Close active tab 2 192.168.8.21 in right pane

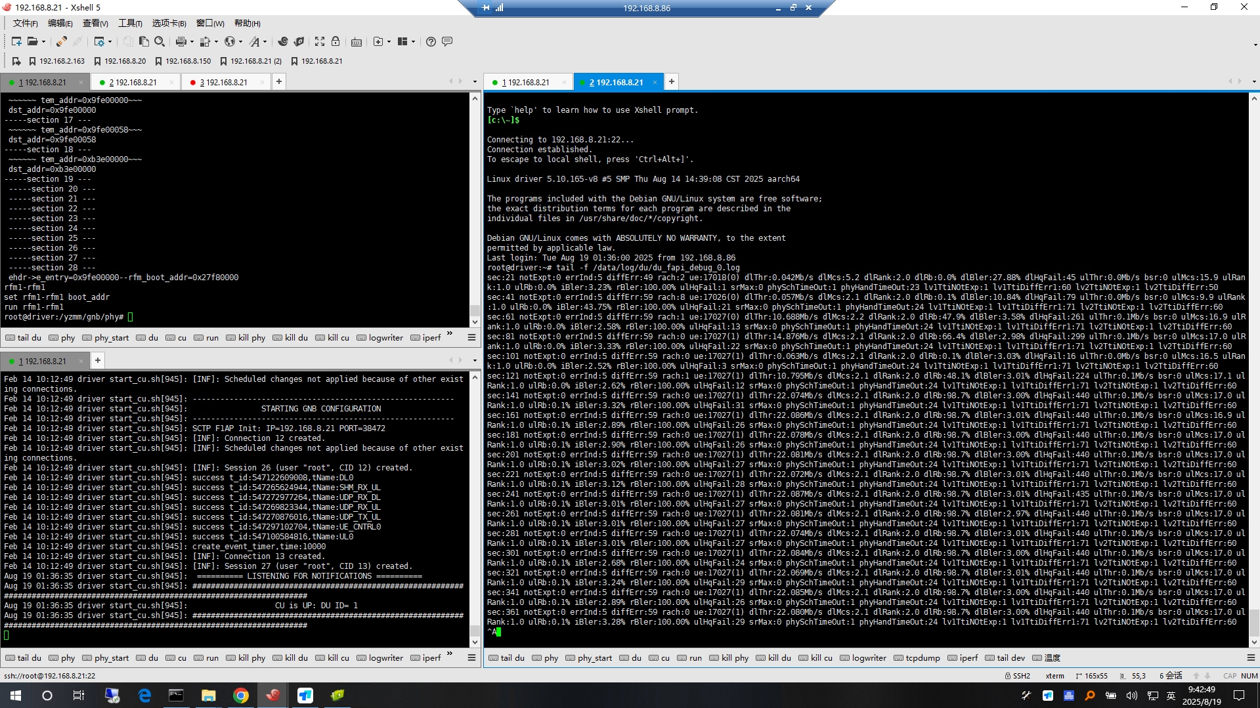click(x=655, y=82)
